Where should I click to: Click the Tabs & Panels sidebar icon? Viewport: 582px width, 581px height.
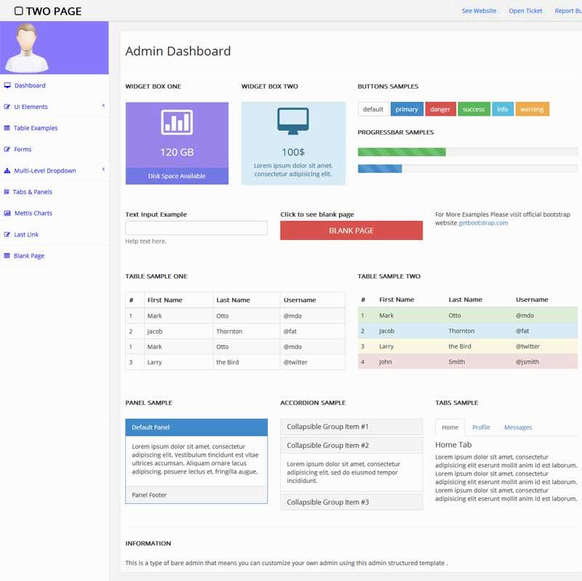click(x=7, y=192)
